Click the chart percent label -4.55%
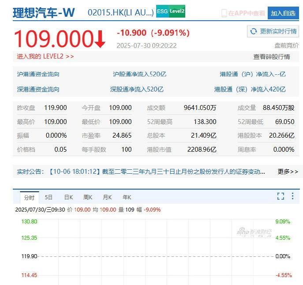Image resolution: width=303 pixels, height=285 pixels. pos(284,275)
